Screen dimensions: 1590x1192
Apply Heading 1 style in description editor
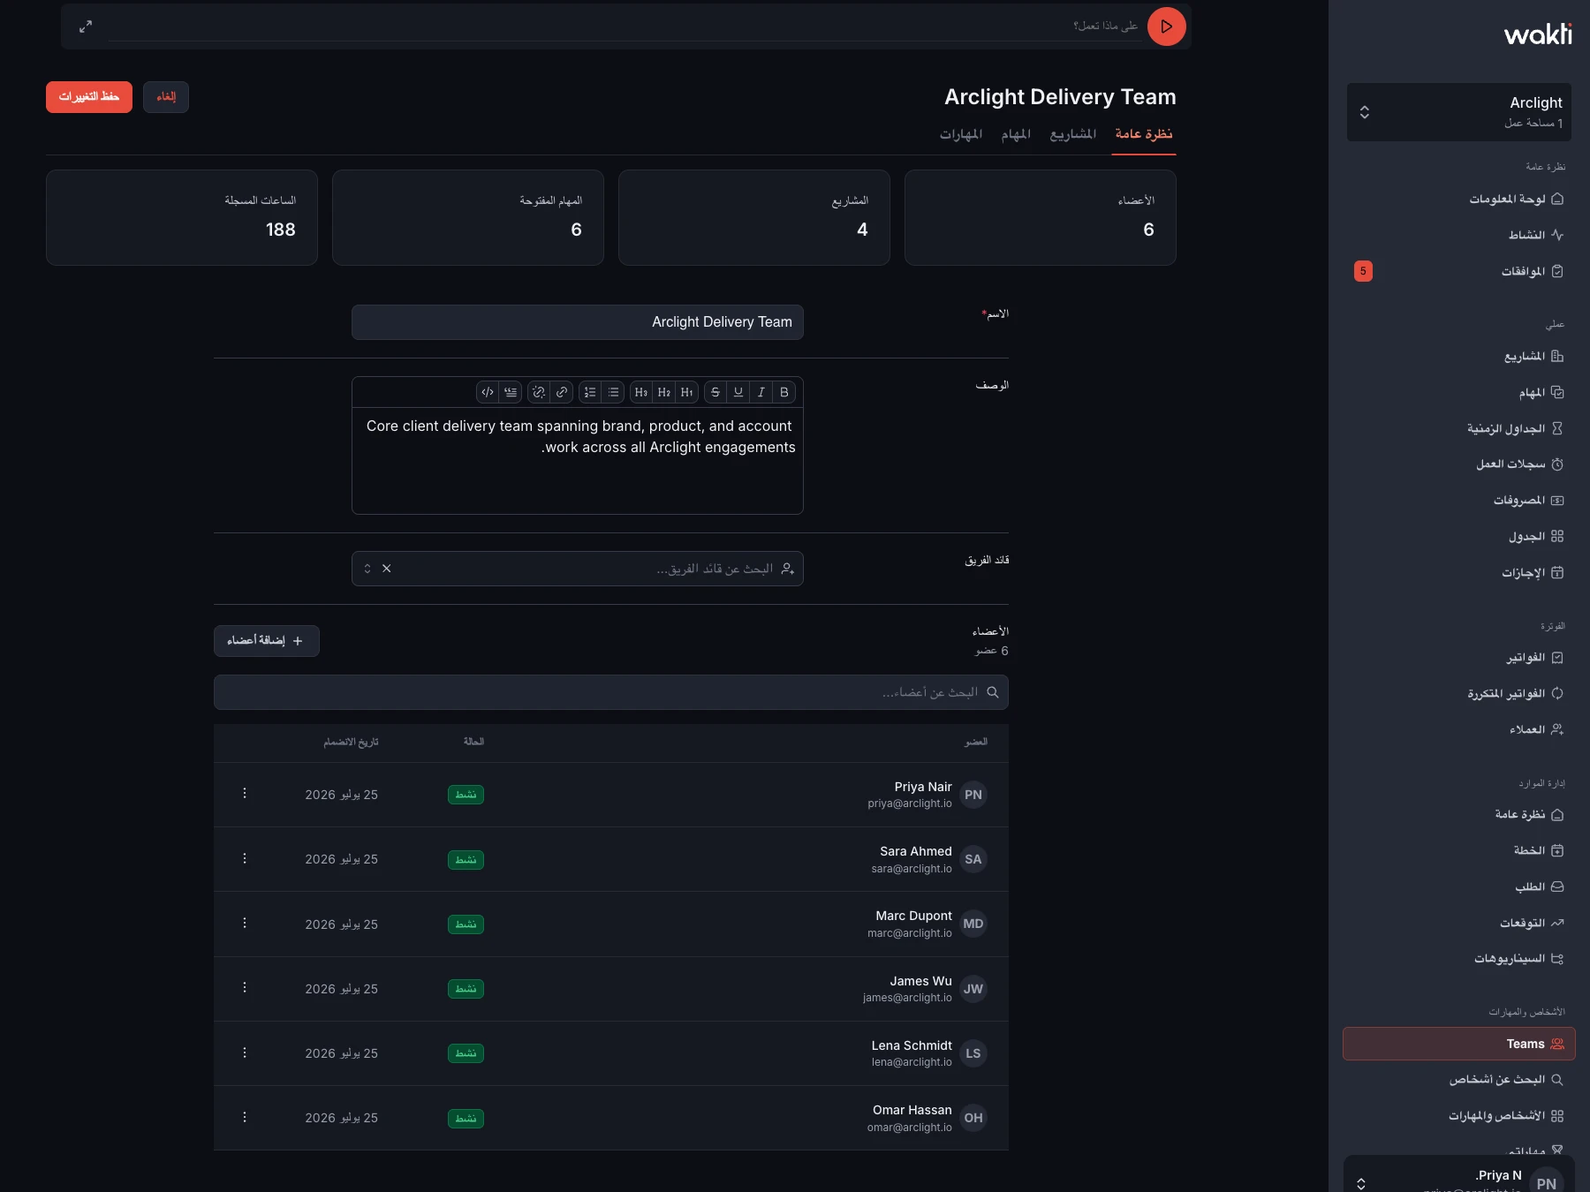point(686,392)
